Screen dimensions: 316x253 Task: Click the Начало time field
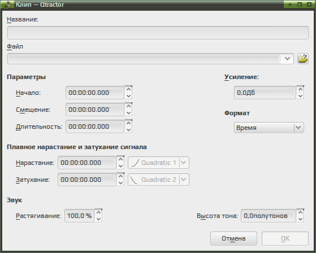tap(95, 93)
